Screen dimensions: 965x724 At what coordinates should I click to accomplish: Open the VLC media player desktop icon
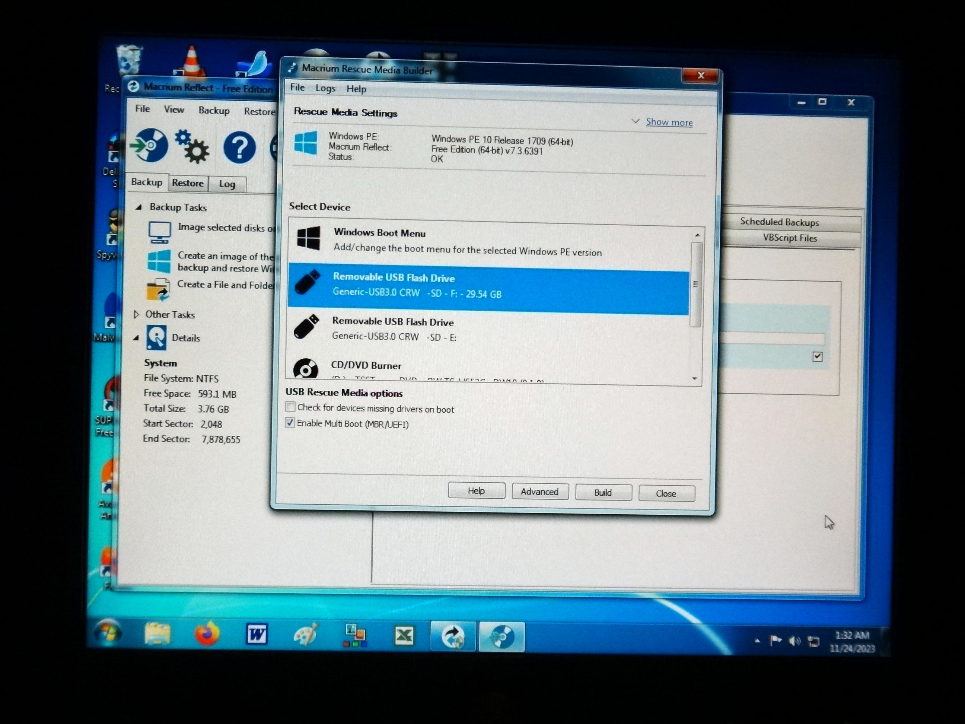pos(191,61)
